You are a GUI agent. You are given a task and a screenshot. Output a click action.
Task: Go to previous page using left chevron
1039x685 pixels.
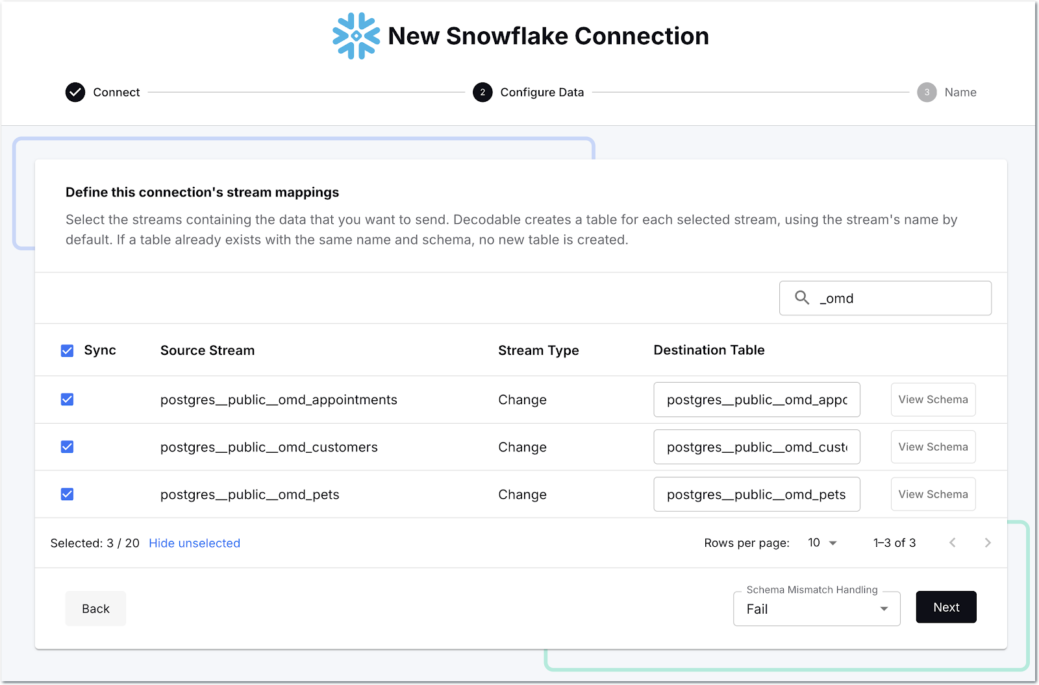pos(952,543)
